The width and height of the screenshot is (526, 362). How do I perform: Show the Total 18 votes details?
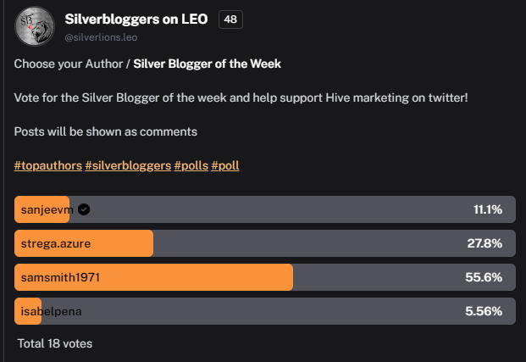coord(55,343)
